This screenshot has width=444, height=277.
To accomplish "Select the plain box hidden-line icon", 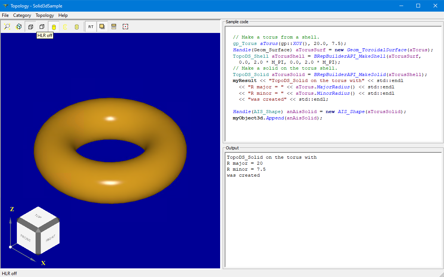I will coord(42,27).
